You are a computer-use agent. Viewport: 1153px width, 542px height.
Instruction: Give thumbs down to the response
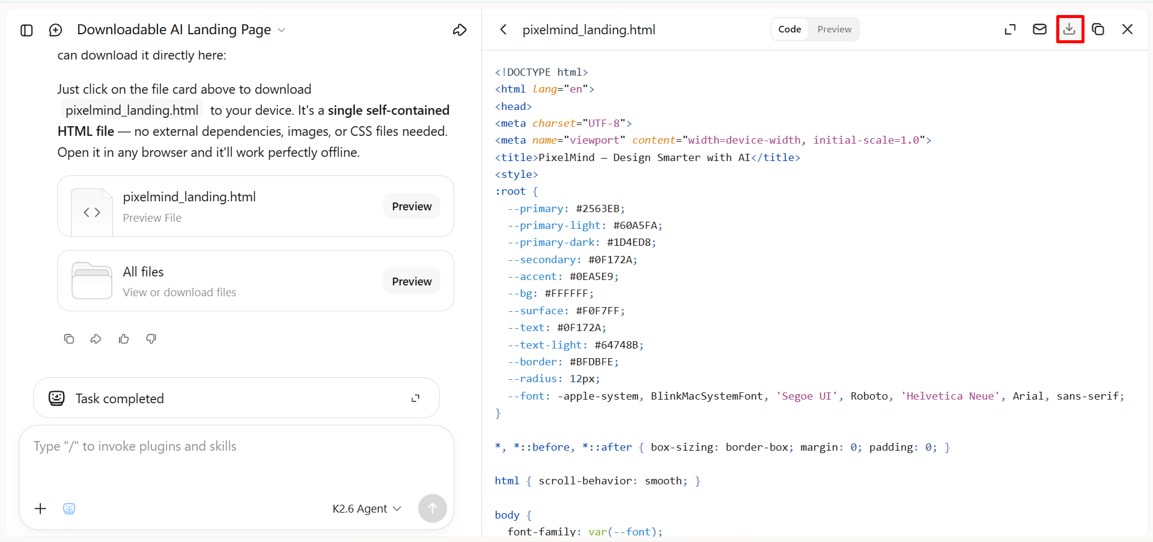pyautogui.click(x=151, y=339)
